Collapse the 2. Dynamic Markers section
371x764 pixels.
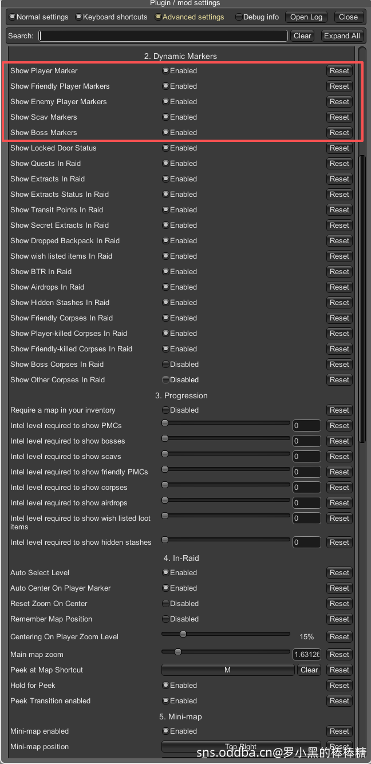pyautogui.click(x=180, y=56)
